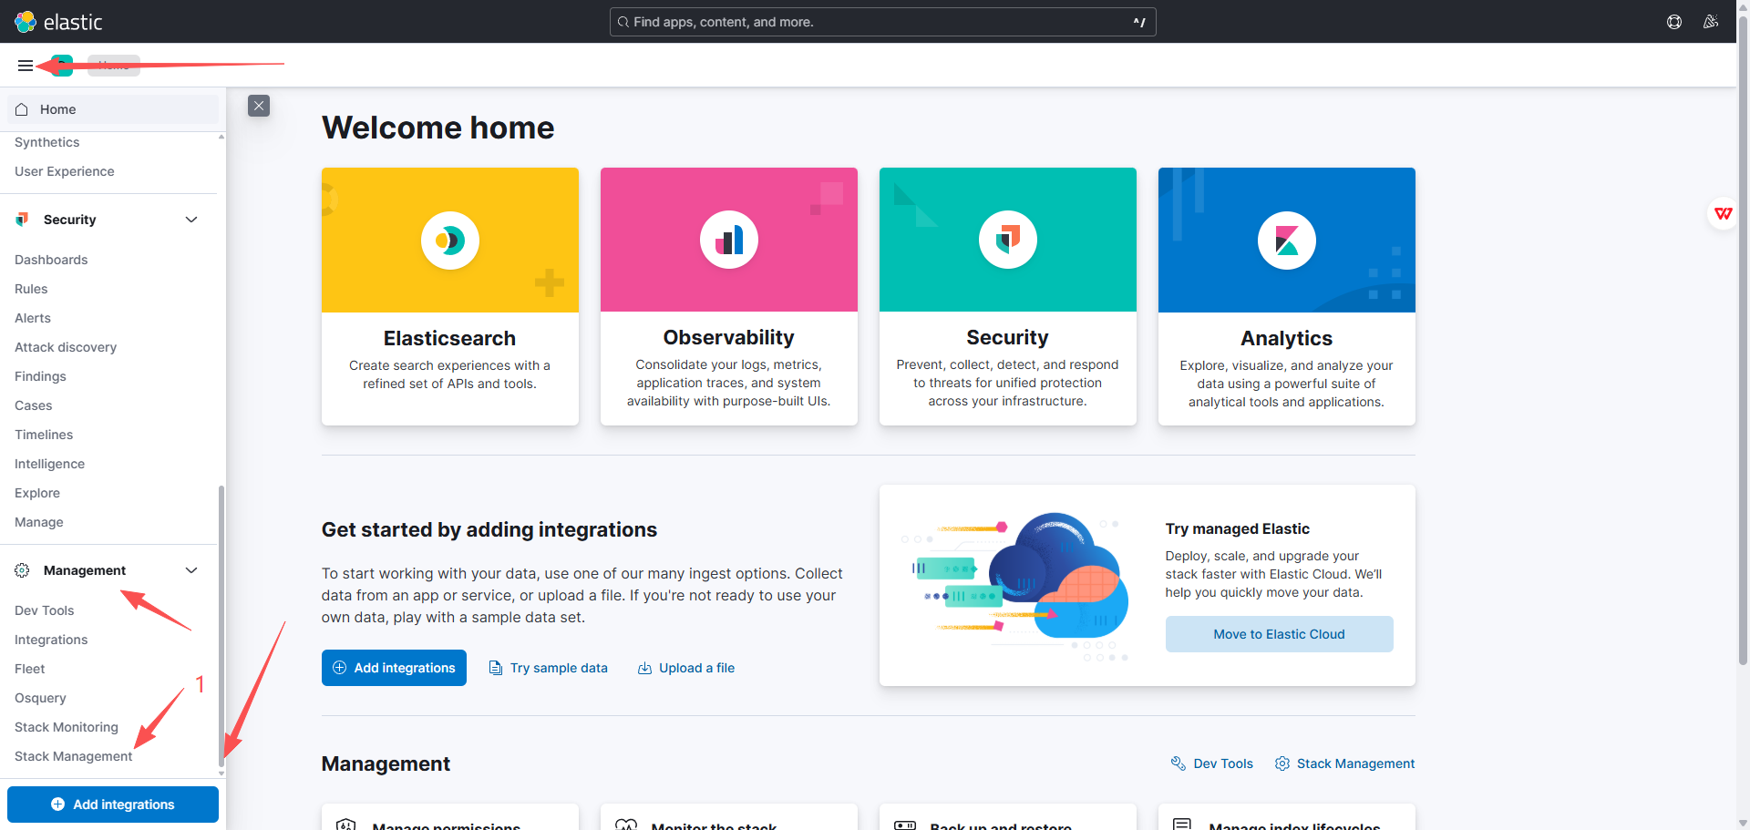Click the green space avatar in breadcrumb

(62, 66)
